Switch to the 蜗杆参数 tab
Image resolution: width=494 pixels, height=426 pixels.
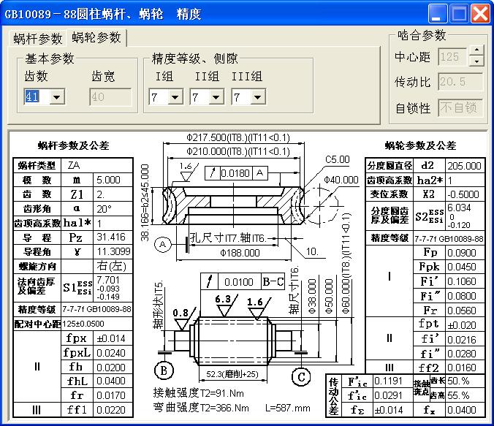[38, 39]
